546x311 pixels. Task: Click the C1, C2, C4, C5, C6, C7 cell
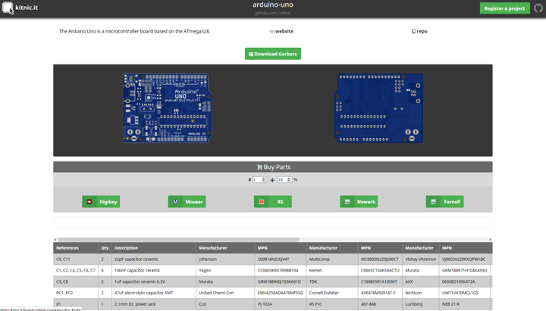[76, 270]
